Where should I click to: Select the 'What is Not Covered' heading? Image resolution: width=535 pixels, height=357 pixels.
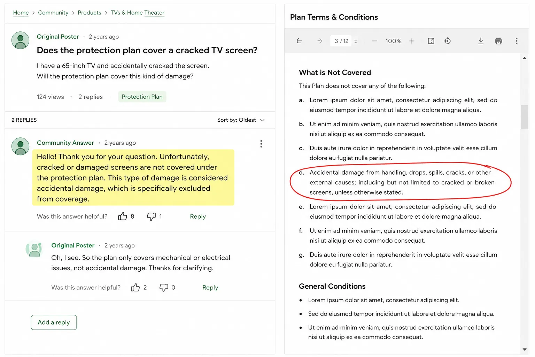[x=335, y=73]
